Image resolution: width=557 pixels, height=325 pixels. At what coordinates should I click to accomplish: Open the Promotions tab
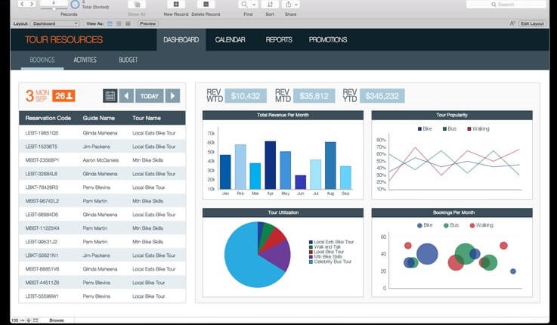point(328,40)
